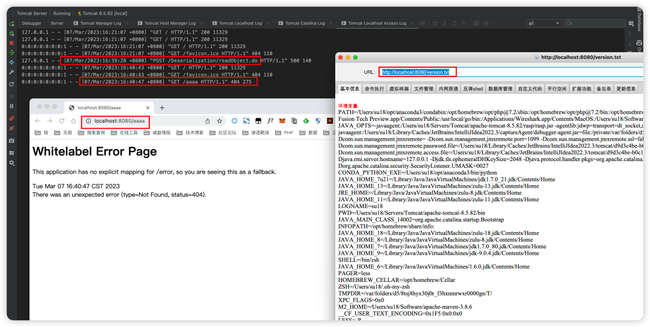Open the 社区论坛 bookmarks folder
The height and width of the screenshot is (327, 650).
223,133
